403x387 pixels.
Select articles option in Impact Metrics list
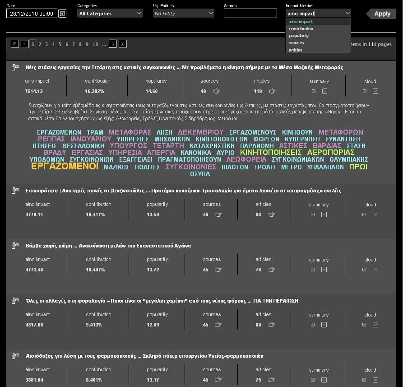pyautogui.click(x=318, y=50)
